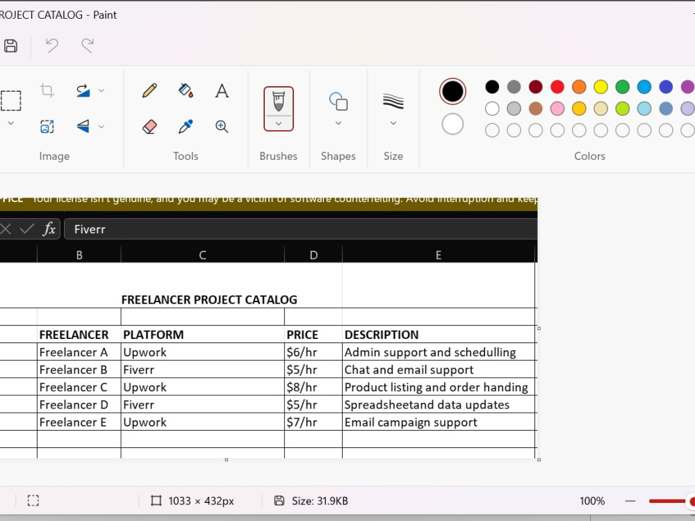This screenshot has width=695, height=521.
Task: Click the 'PLATFORM' column header text
Action: click(154, 335)
